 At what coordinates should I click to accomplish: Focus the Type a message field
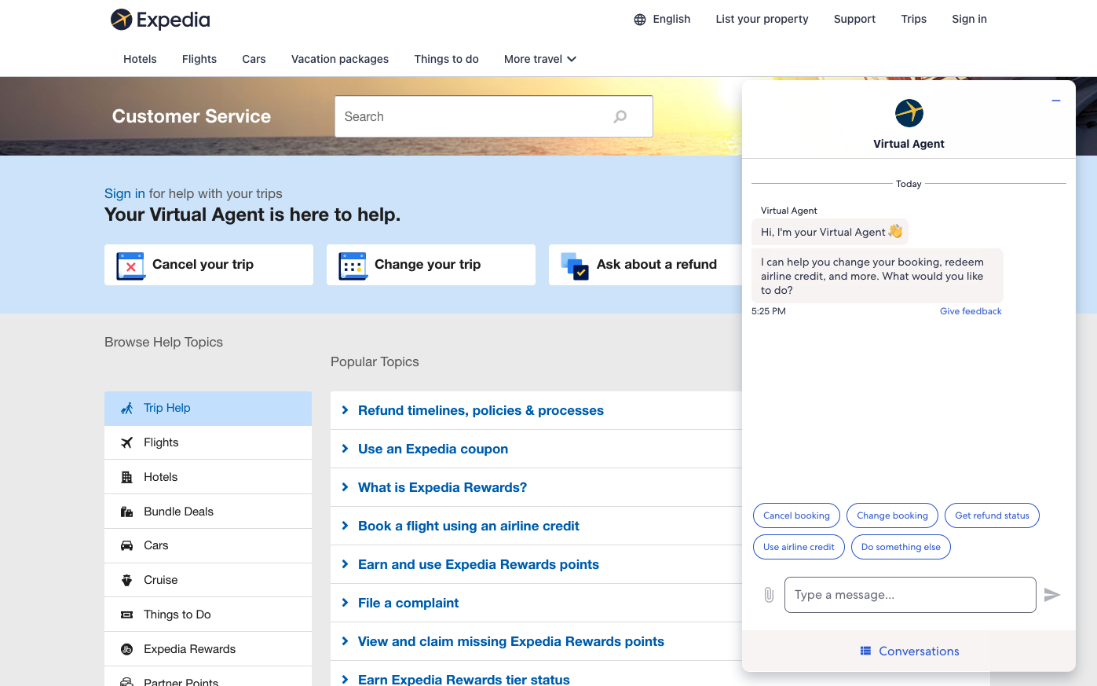(x=910, y=595)
